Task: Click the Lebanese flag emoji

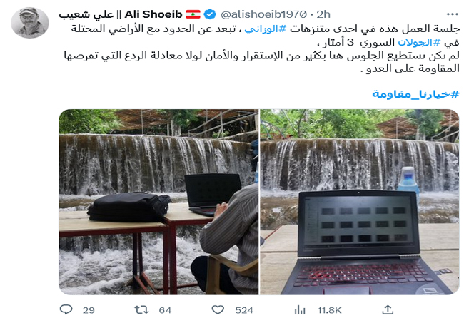Action: click(x=193, y=14)
